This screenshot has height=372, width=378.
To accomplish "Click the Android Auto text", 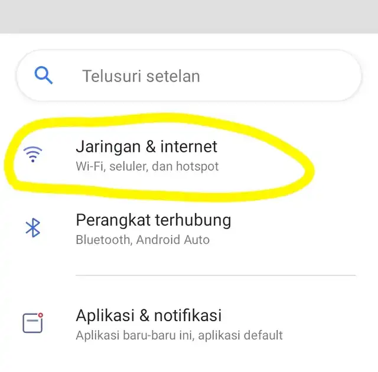I will click(173, 240).
